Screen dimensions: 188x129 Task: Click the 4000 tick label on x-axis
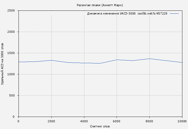[x=84, y=121]
